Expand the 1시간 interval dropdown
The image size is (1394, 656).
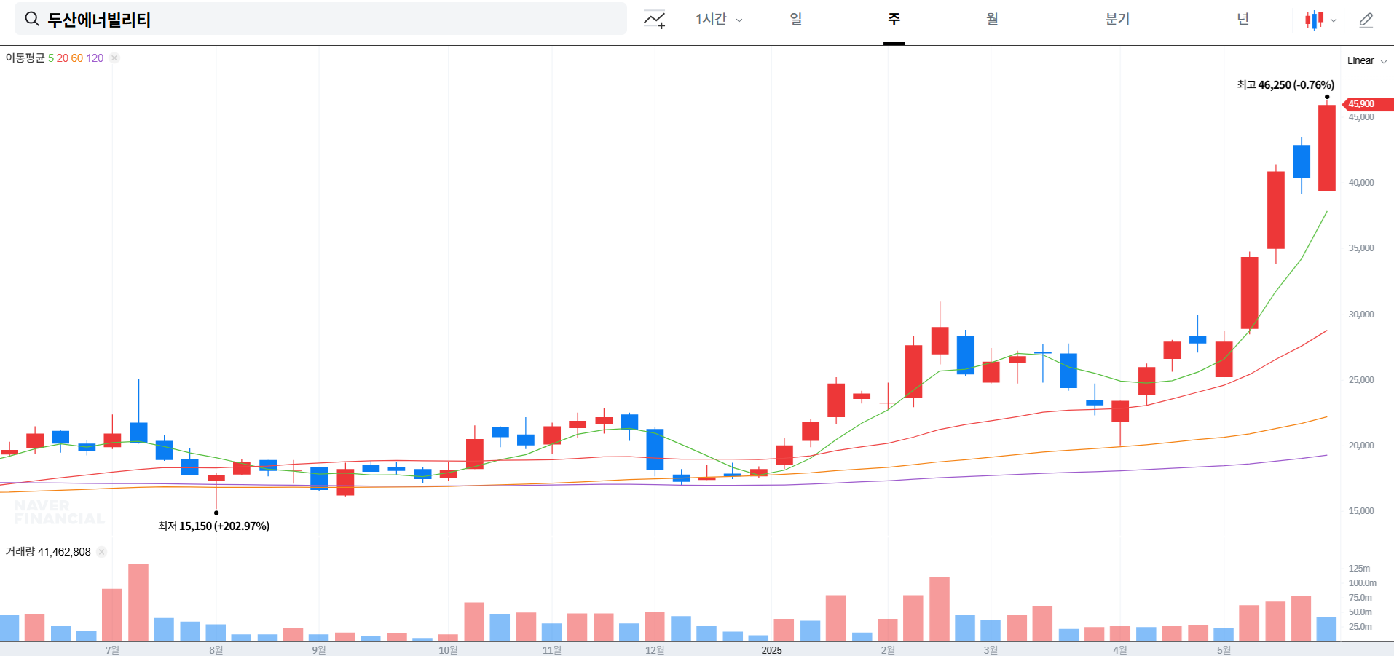point(718,20)
